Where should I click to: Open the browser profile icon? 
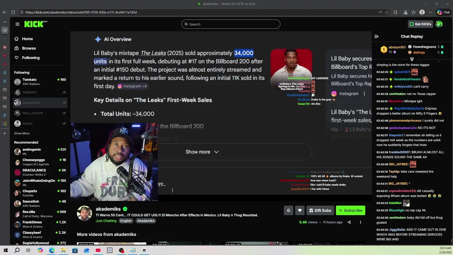point(422,12)
